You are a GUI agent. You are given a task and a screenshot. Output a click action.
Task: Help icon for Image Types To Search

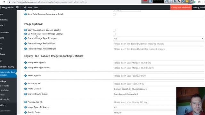pyautogui.click(x=26, y=107)
